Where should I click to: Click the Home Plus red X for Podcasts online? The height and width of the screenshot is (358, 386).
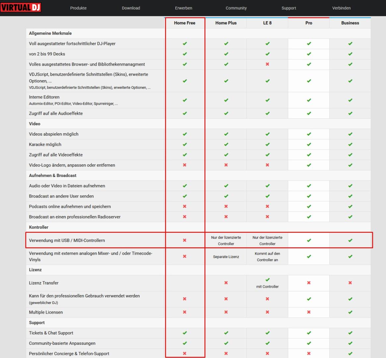[x=226, y=207]
